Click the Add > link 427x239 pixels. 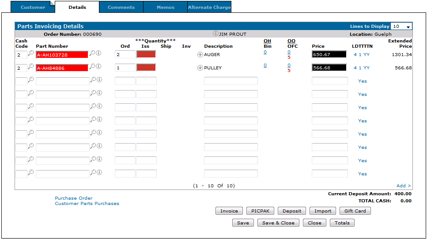[404, 186]
